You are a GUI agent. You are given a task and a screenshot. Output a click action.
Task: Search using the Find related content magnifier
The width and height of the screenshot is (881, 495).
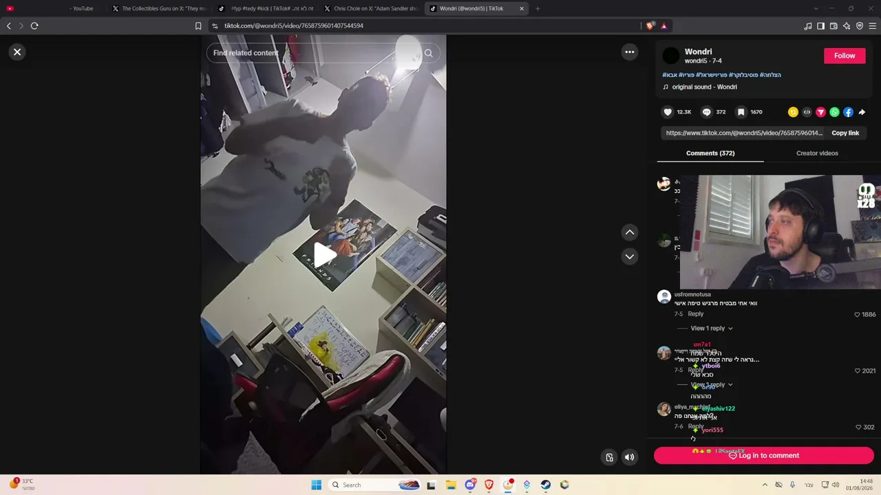pyautogui.click(x=428, y=53)
